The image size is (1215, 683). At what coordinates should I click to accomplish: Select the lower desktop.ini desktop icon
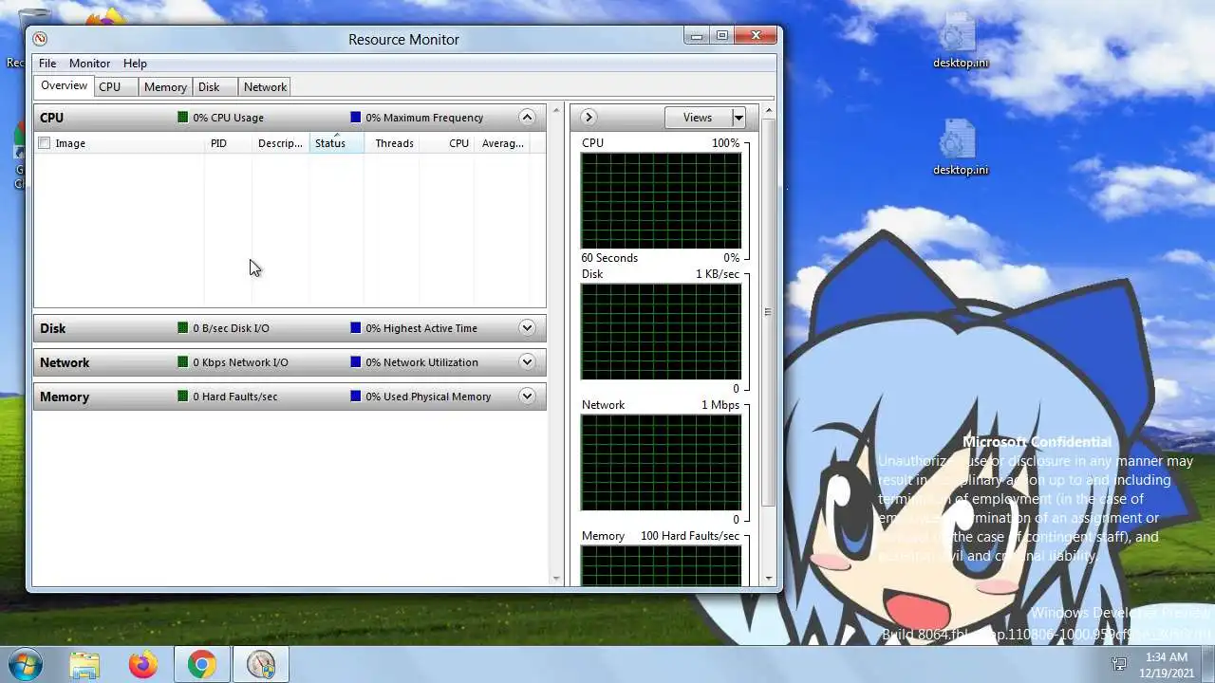959,148
